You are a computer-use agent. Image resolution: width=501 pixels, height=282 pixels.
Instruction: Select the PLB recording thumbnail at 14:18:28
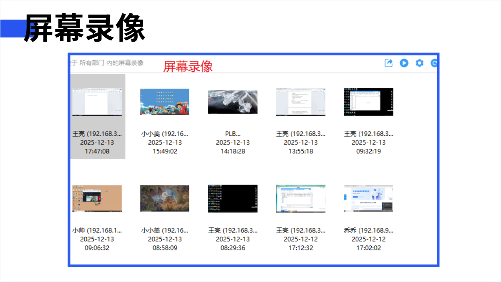[233, 102]
